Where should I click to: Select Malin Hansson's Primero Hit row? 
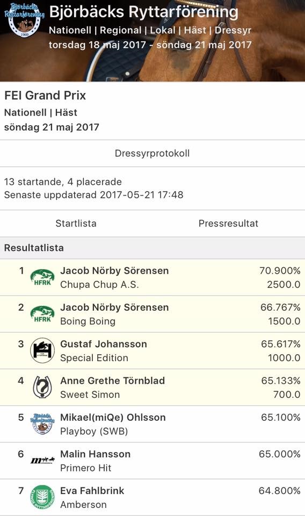pos(152,461)
